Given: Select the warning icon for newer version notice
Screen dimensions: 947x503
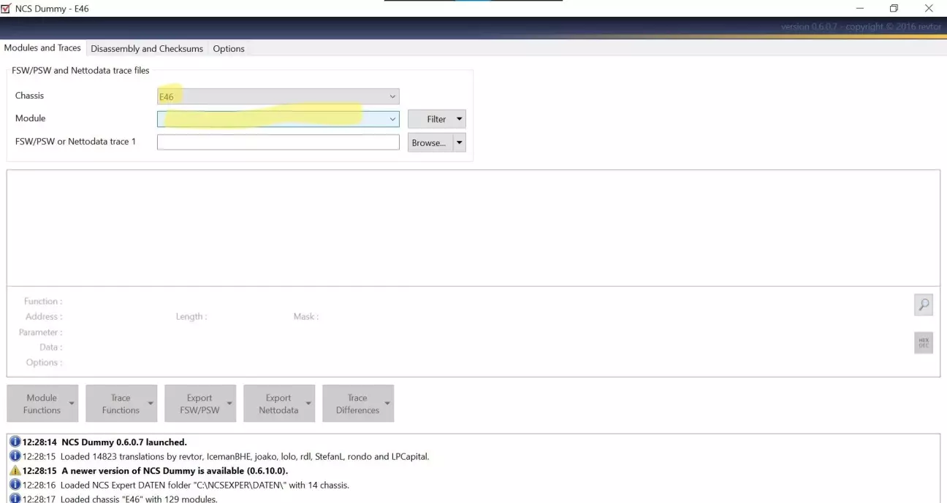Looking at the screenshot, I should pos(15,471).
